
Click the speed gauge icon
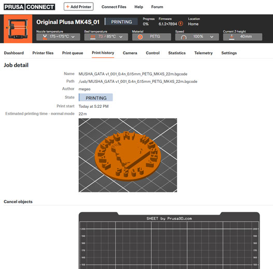[184, 37]
